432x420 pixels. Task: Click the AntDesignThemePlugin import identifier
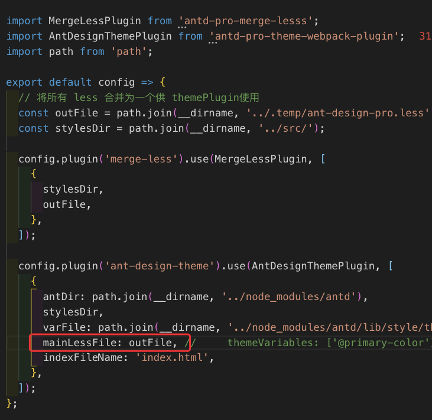110,37
